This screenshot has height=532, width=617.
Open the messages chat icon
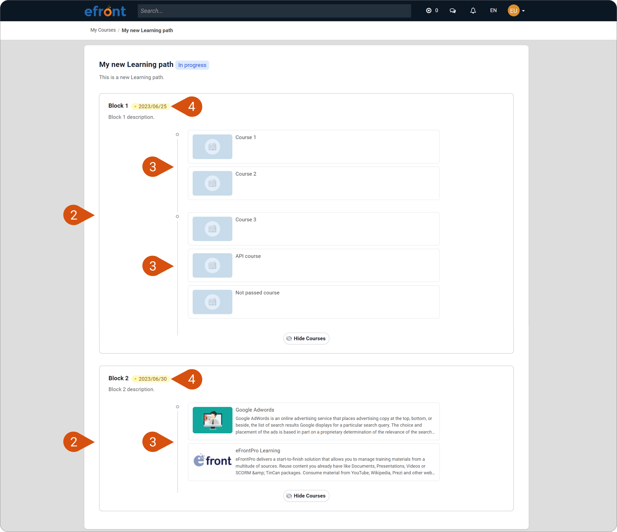452,11
